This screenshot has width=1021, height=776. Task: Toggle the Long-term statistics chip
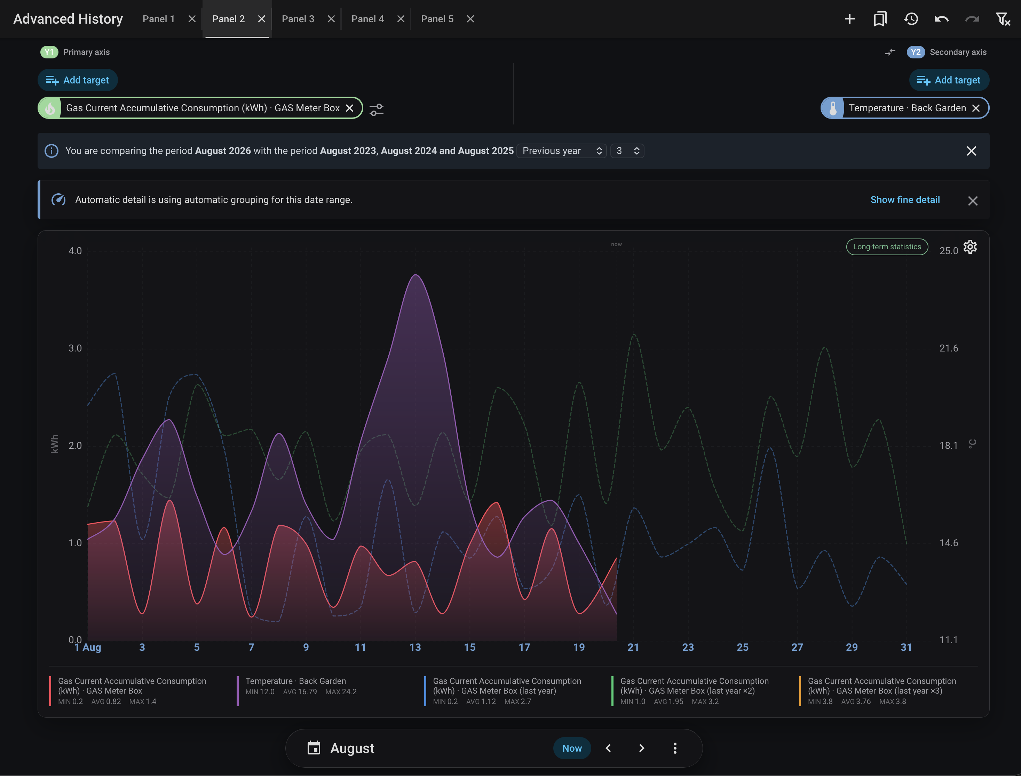point(887,246)
